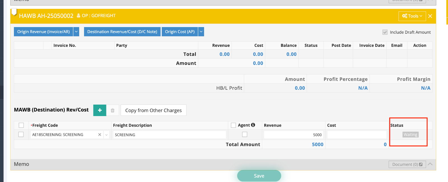The height and width of the screenshot is (182, 448).
Task: Expand Origin Revenue (Invoice/AR) dropdown arrow
Action: click(76, 32)
